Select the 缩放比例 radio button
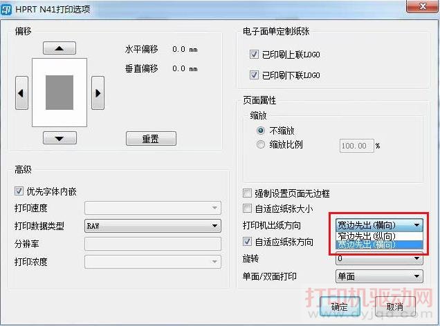This screenshot has height=326, width=440. pyautogui.click(x=261, y=145)
